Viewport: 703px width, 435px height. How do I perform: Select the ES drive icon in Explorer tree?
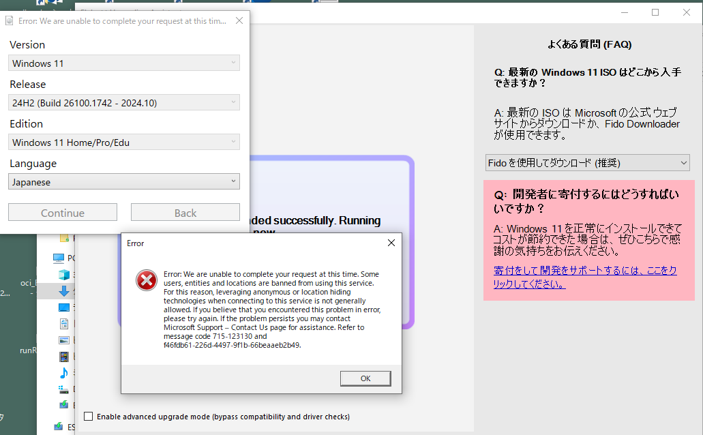(x=58, y=426)
